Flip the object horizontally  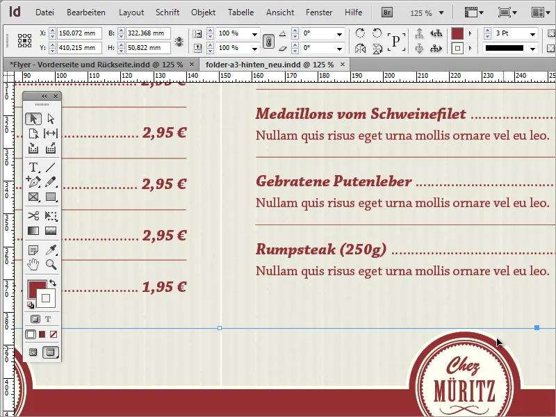click(x=360, y=48)
